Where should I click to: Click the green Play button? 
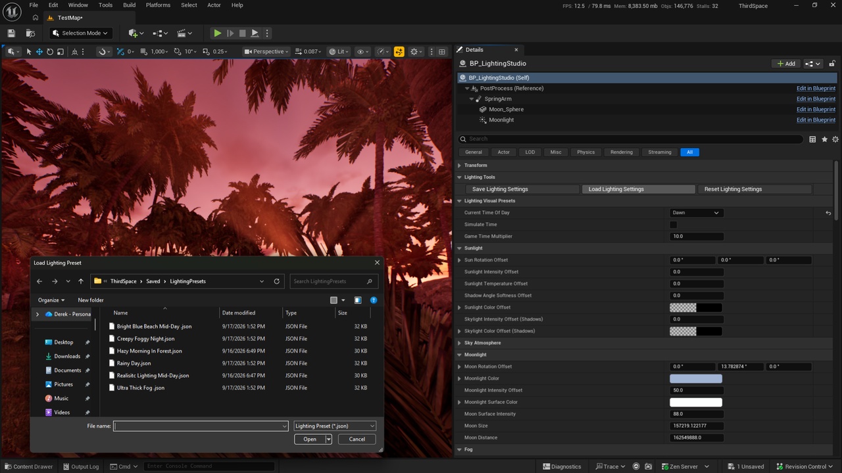pos(217,33)
